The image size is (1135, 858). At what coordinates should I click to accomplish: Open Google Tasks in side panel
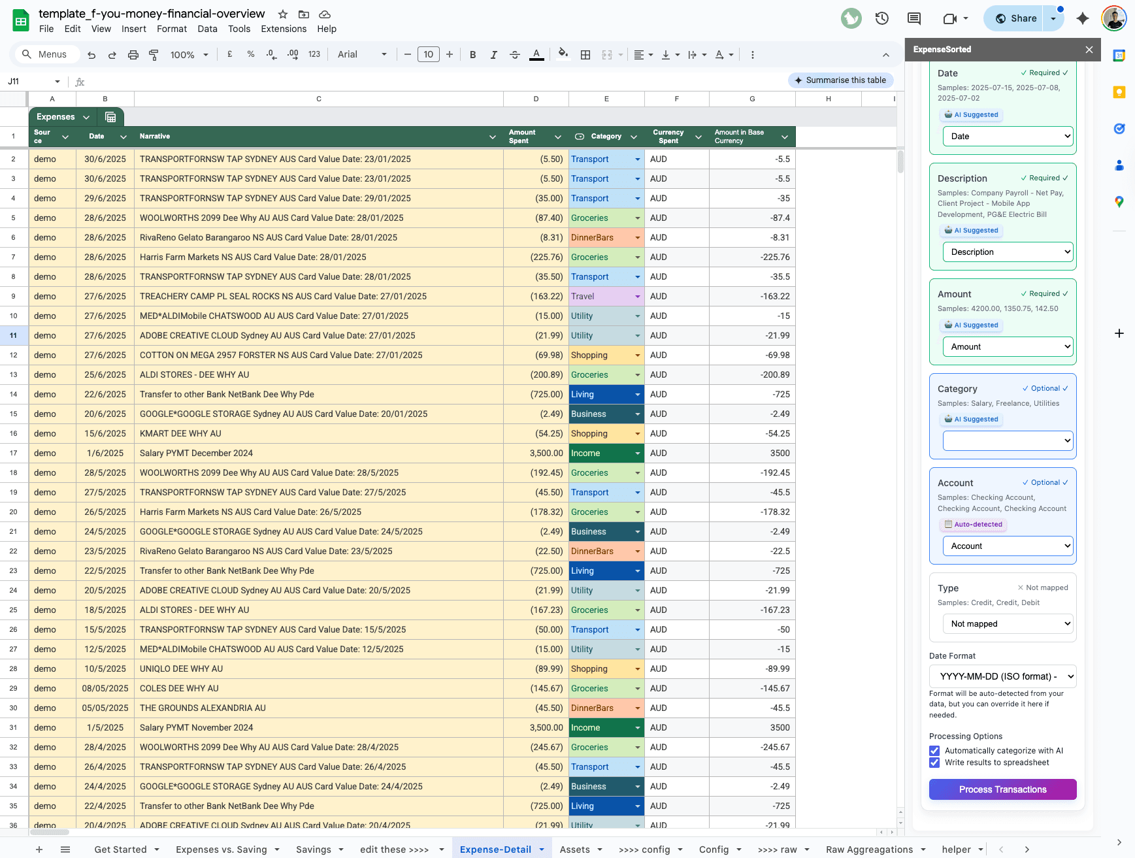click(x=1119, y=129)
